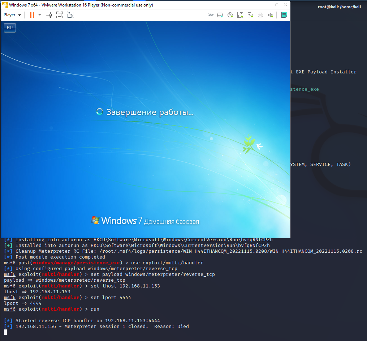Open the hard disk device icon
367x341 pixels.
220,15
